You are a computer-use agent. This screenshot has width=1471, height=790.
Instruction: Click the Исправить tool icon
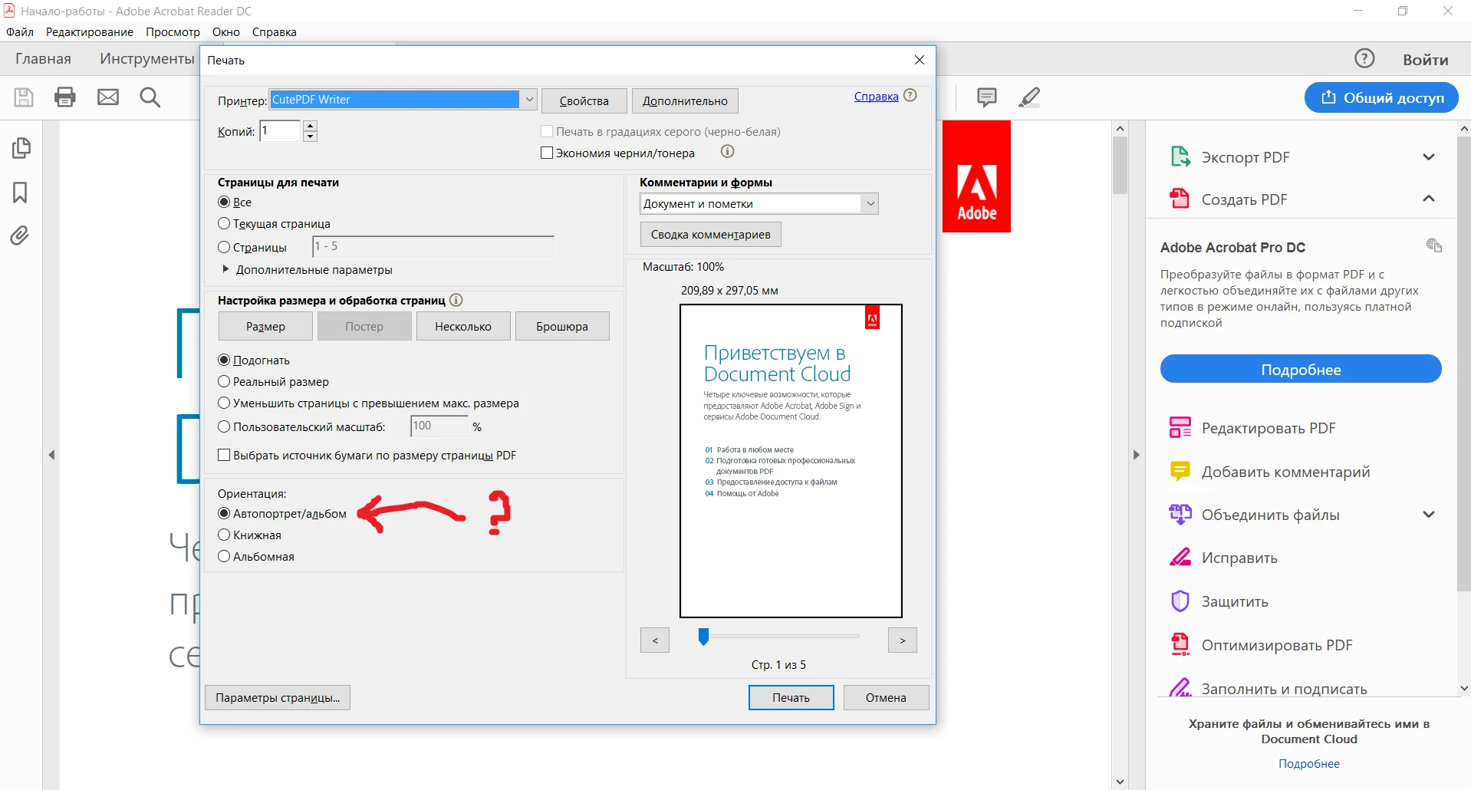click(1180, 558)
